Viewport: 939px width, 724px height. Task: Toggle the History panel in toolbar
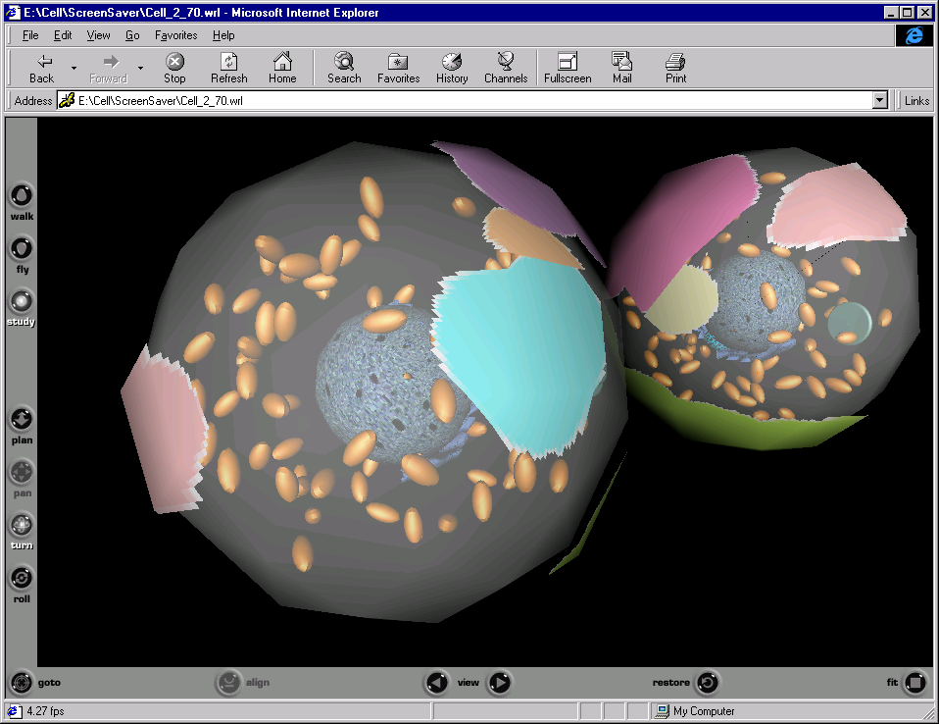point(452,68)
